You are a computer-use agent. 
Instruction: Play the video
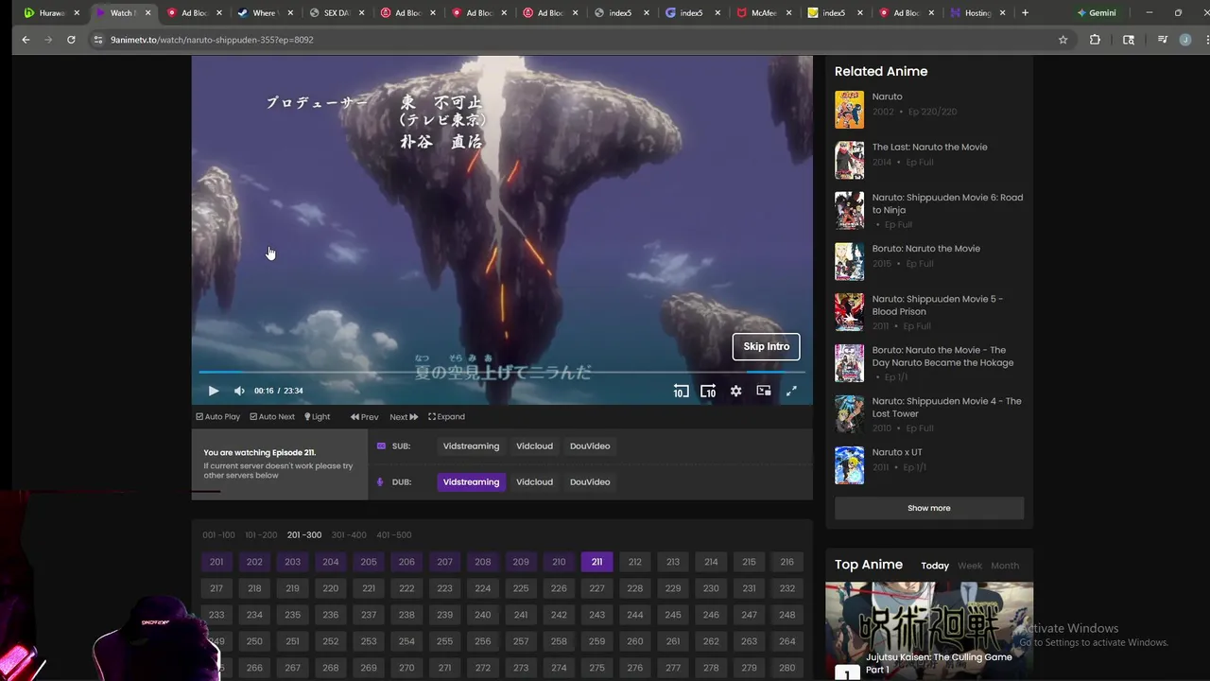[x=214, y=391]
